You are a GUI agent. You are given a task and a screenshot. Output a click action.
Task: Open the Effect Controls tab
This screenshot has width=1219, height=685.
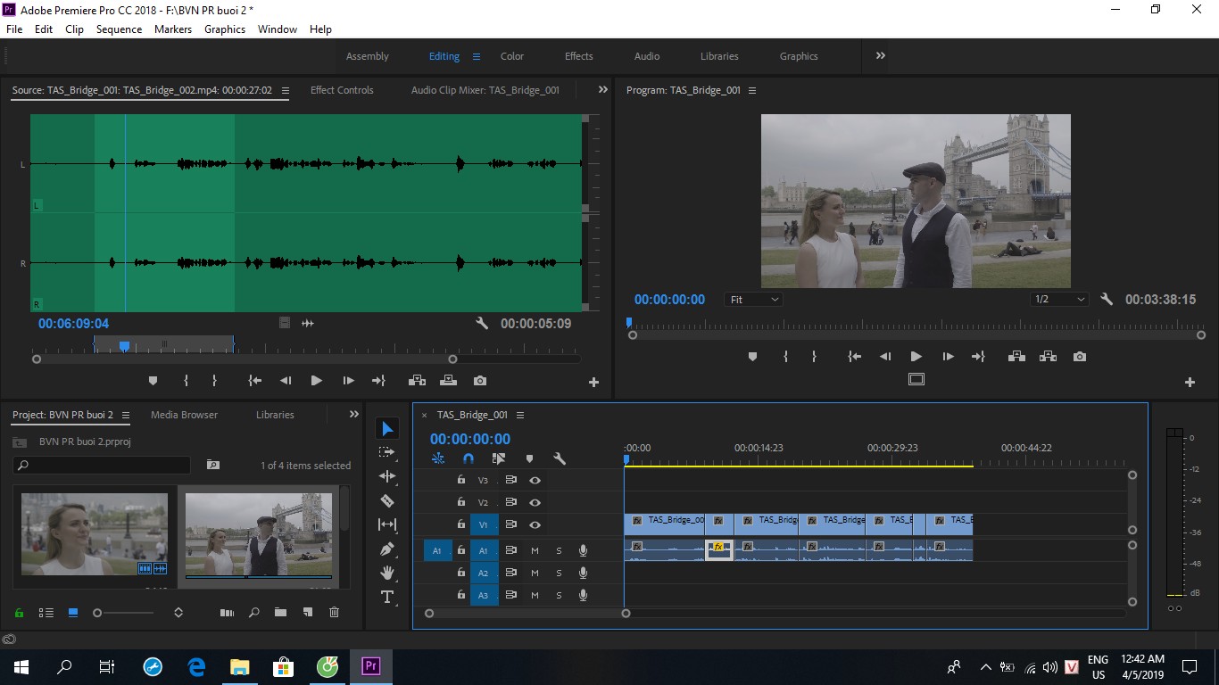pyautogui.click(x=342, y=90)
